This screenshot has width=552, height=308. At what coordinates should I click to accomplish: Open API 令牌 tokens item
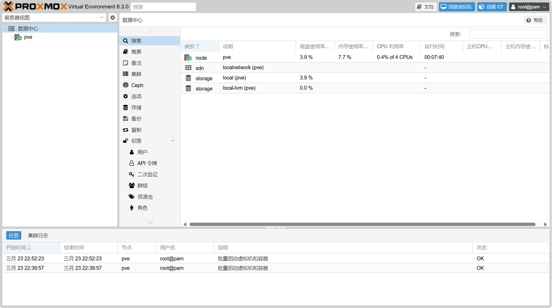point(149,163)
